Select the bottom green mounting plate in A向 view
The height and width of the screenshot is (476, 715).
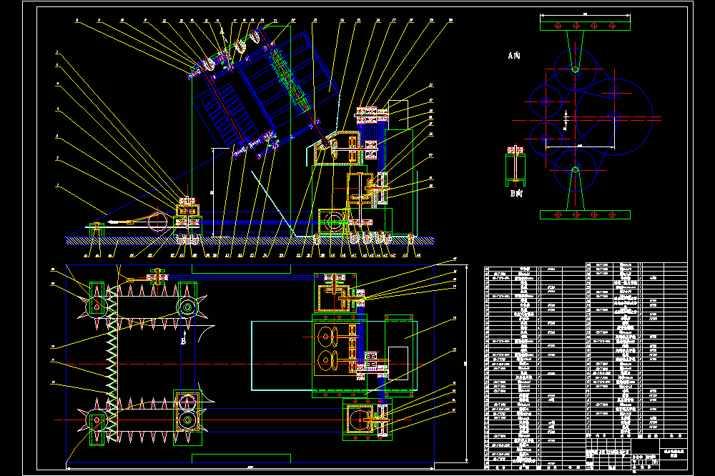pyautogui.click(x=585, y=214)
